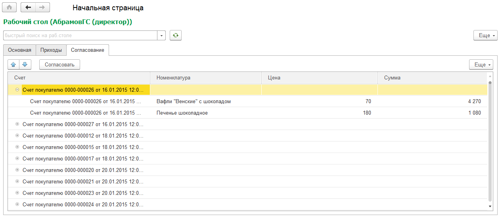Select the price cell 70
500x217 pixels.
coord(320,102)
